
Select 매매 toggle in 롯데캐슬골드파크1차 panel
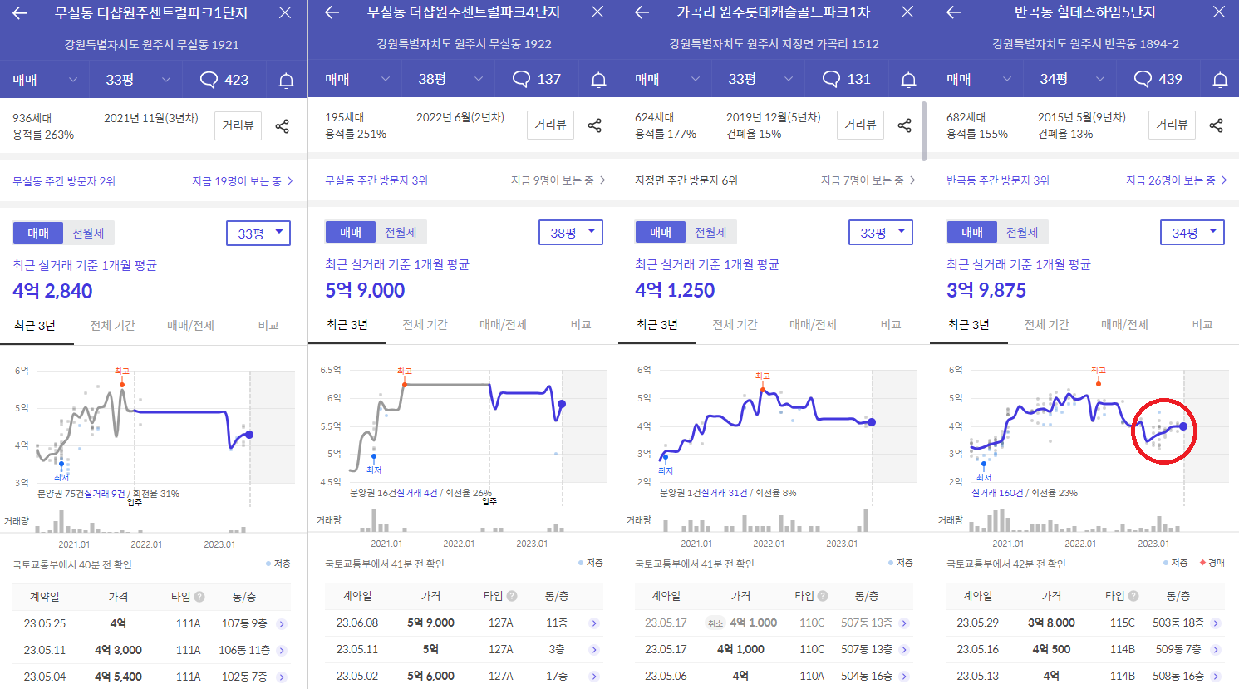[x=661, y=233]
